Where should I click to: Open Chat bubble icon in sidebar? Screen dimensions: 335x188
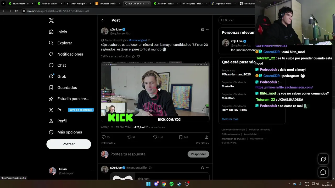pyautogui.click(x=51, y=65)
